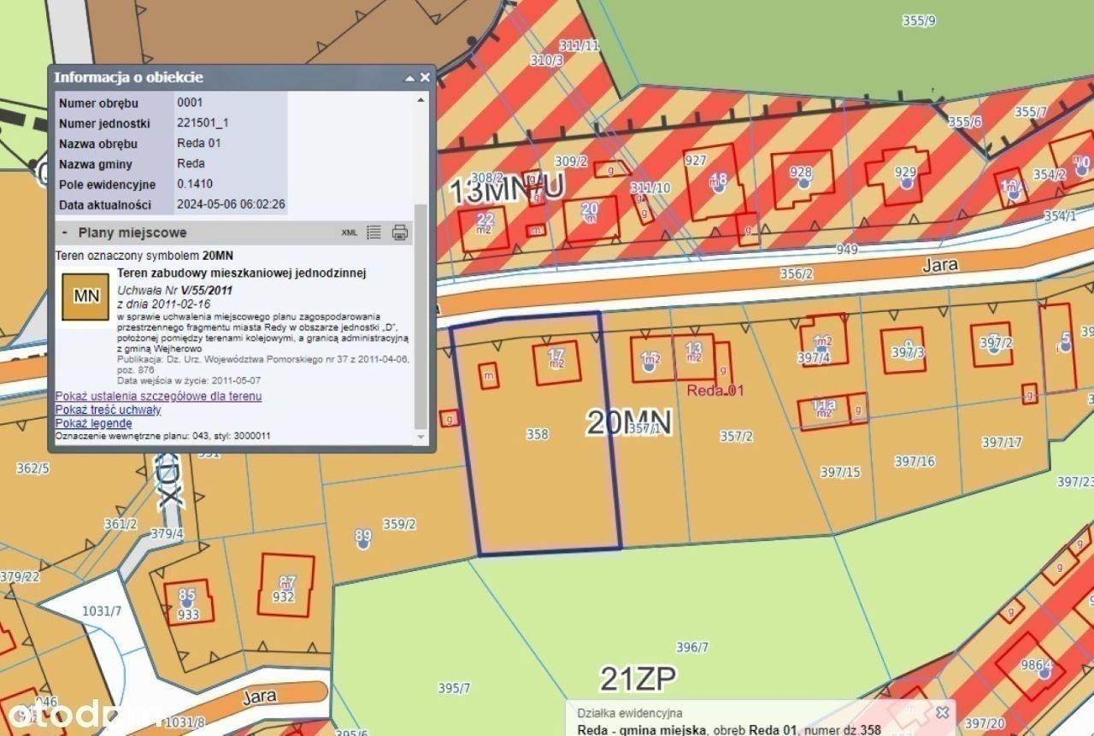Image resolution: width=1094 pixels, height=736 pixels.
Task: Export plan data as XML
Action: point(350,233)
